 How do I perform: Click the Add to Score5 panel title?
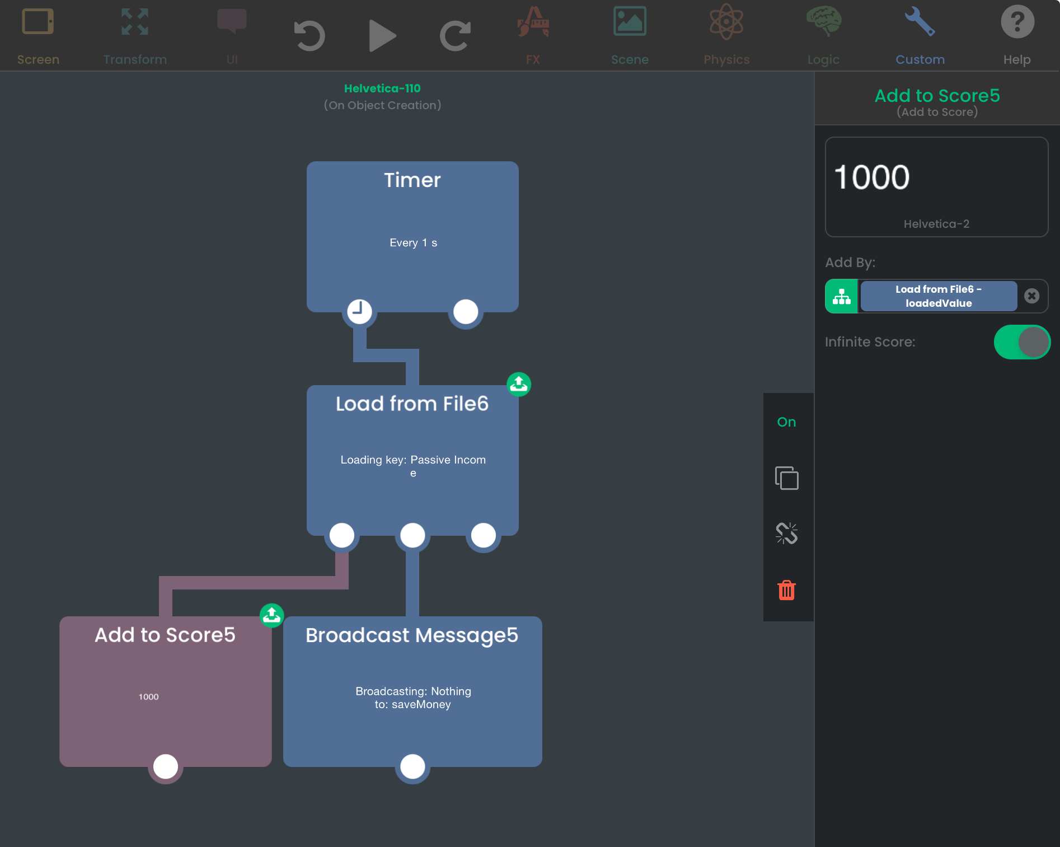pyautogui.click(x=937, y=96)
